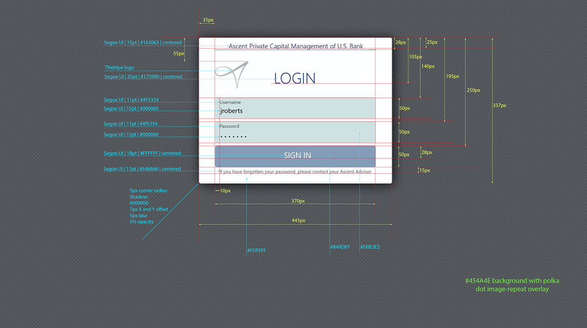This screenshot has height=328, width=587.
Task: Select the #FDFEFF color swatch label
Action: pos(256,250)
